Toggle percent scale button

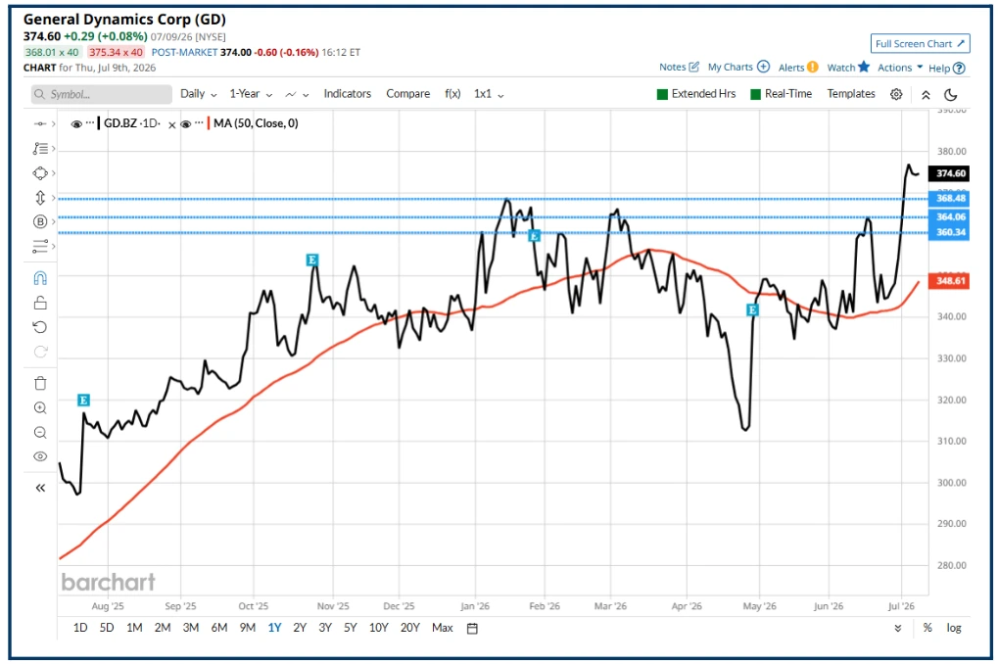pyautogui.click(x=927, y=628)
